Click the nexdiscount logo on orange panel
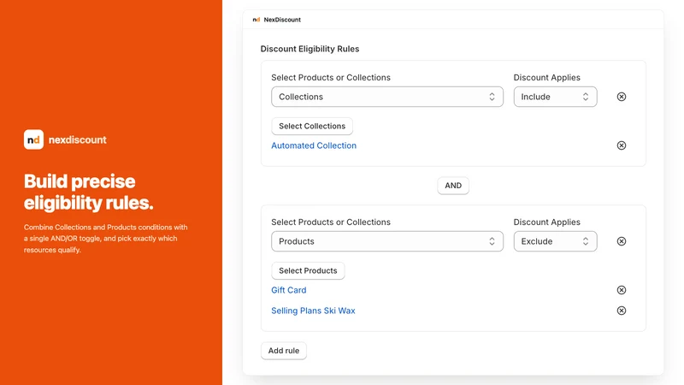 (x=33, y=139)
